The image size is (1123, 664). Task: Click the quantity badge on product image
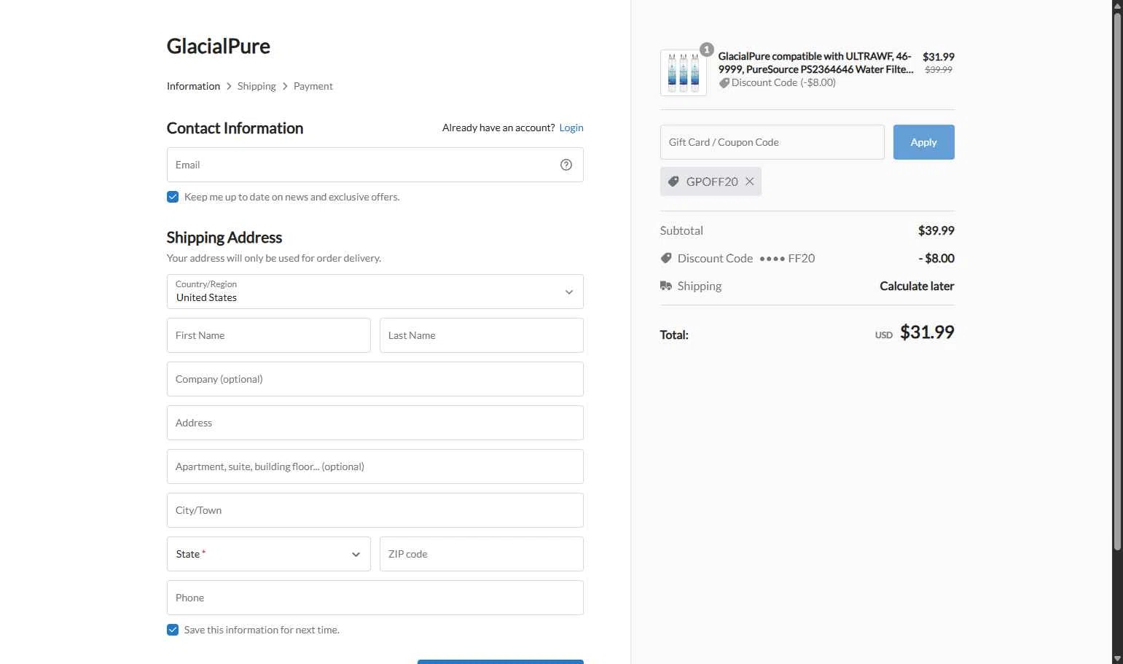coord(706,50)
